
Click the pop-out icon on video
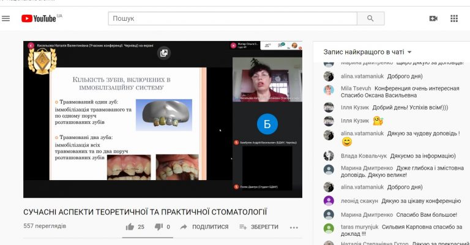point(164,53)
